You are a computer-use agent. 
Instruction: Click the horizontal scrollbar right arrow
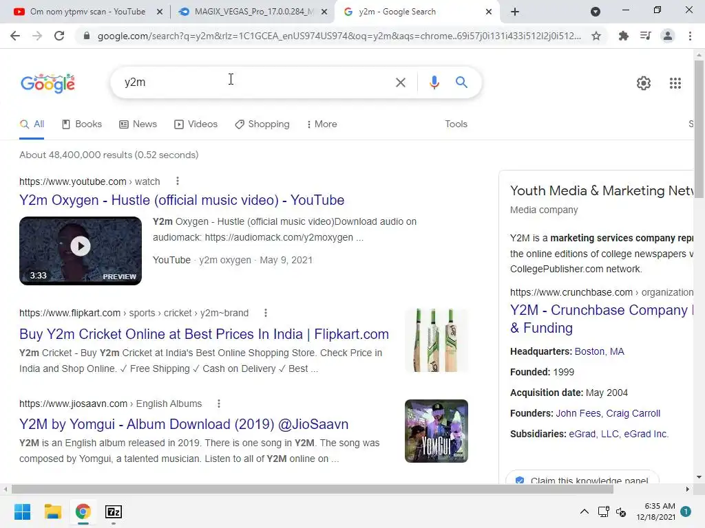point(688,489)
